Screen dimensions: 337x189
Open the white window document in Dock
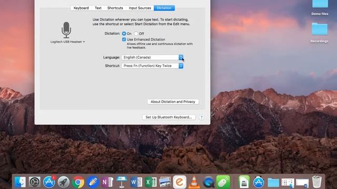(x=302, y=183)
